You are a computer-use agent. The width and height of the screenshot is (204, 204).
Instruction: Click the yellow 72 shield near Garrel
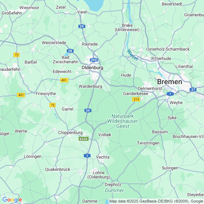point(53,105)
